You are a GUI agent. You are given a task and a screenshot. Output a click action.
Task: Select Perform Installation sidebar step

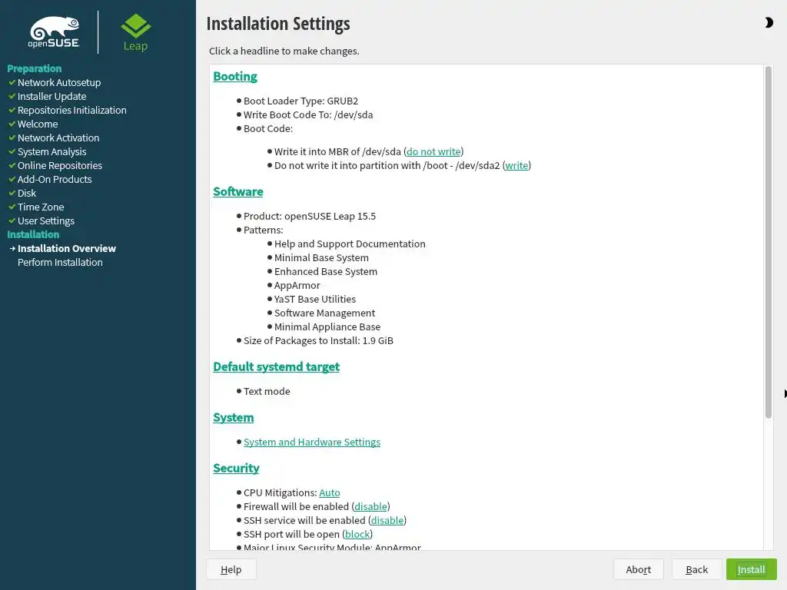[x=60, y=263]
